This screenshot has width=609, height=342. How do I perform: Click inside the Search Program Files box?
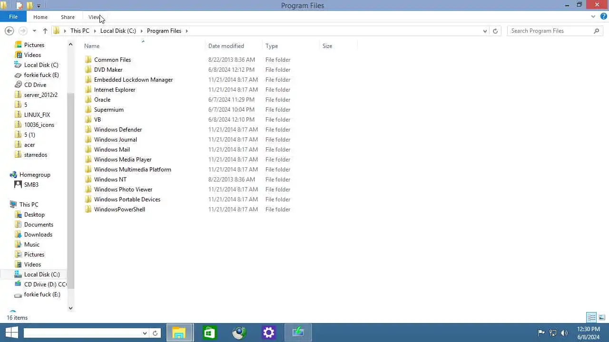(550, 31)
